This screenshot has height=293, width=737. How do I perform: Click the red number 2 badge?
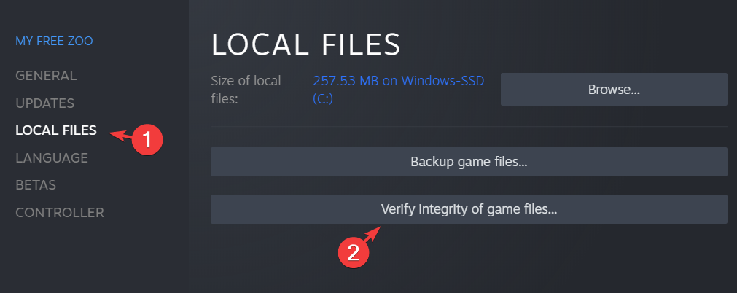(x=353, y=251)
